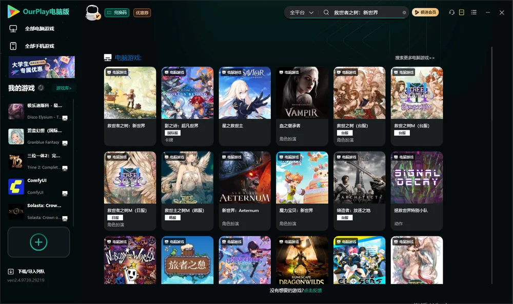Open the 血之继承者 Vampir game card

302,106
